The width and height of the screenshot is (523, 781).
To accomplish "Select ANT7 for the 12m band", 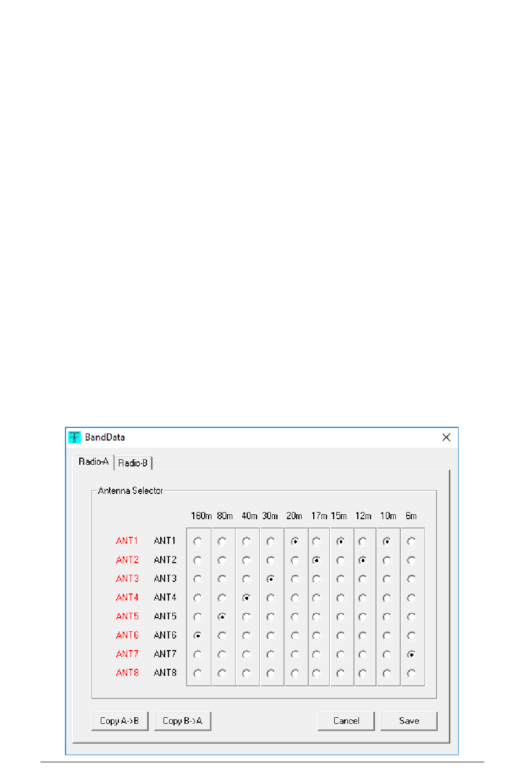I will click(x=362, y=654).
